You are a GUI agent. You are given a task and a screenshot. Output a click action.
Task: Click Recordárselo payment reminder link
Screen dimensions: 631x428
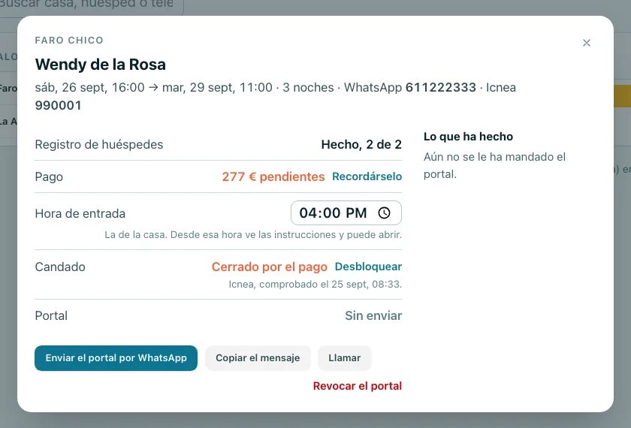click(367, 176)
